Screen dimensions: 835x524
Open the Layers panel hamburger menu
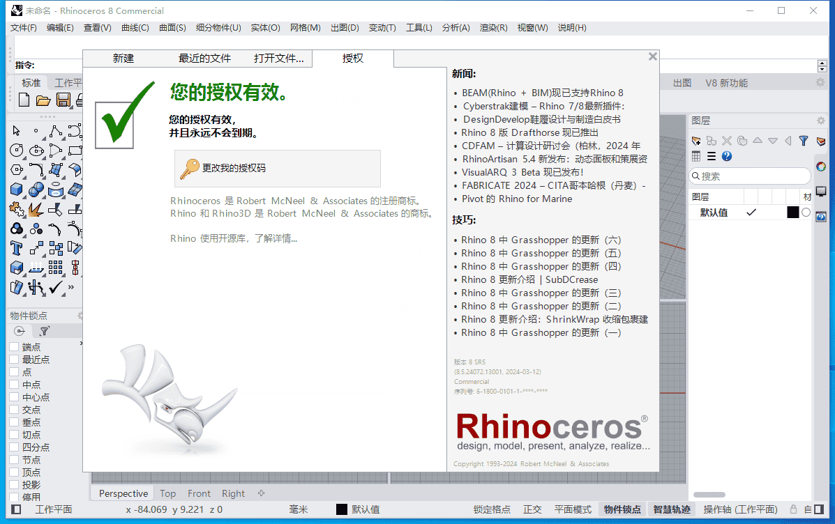pyautogui.click(x=712, y=155)
